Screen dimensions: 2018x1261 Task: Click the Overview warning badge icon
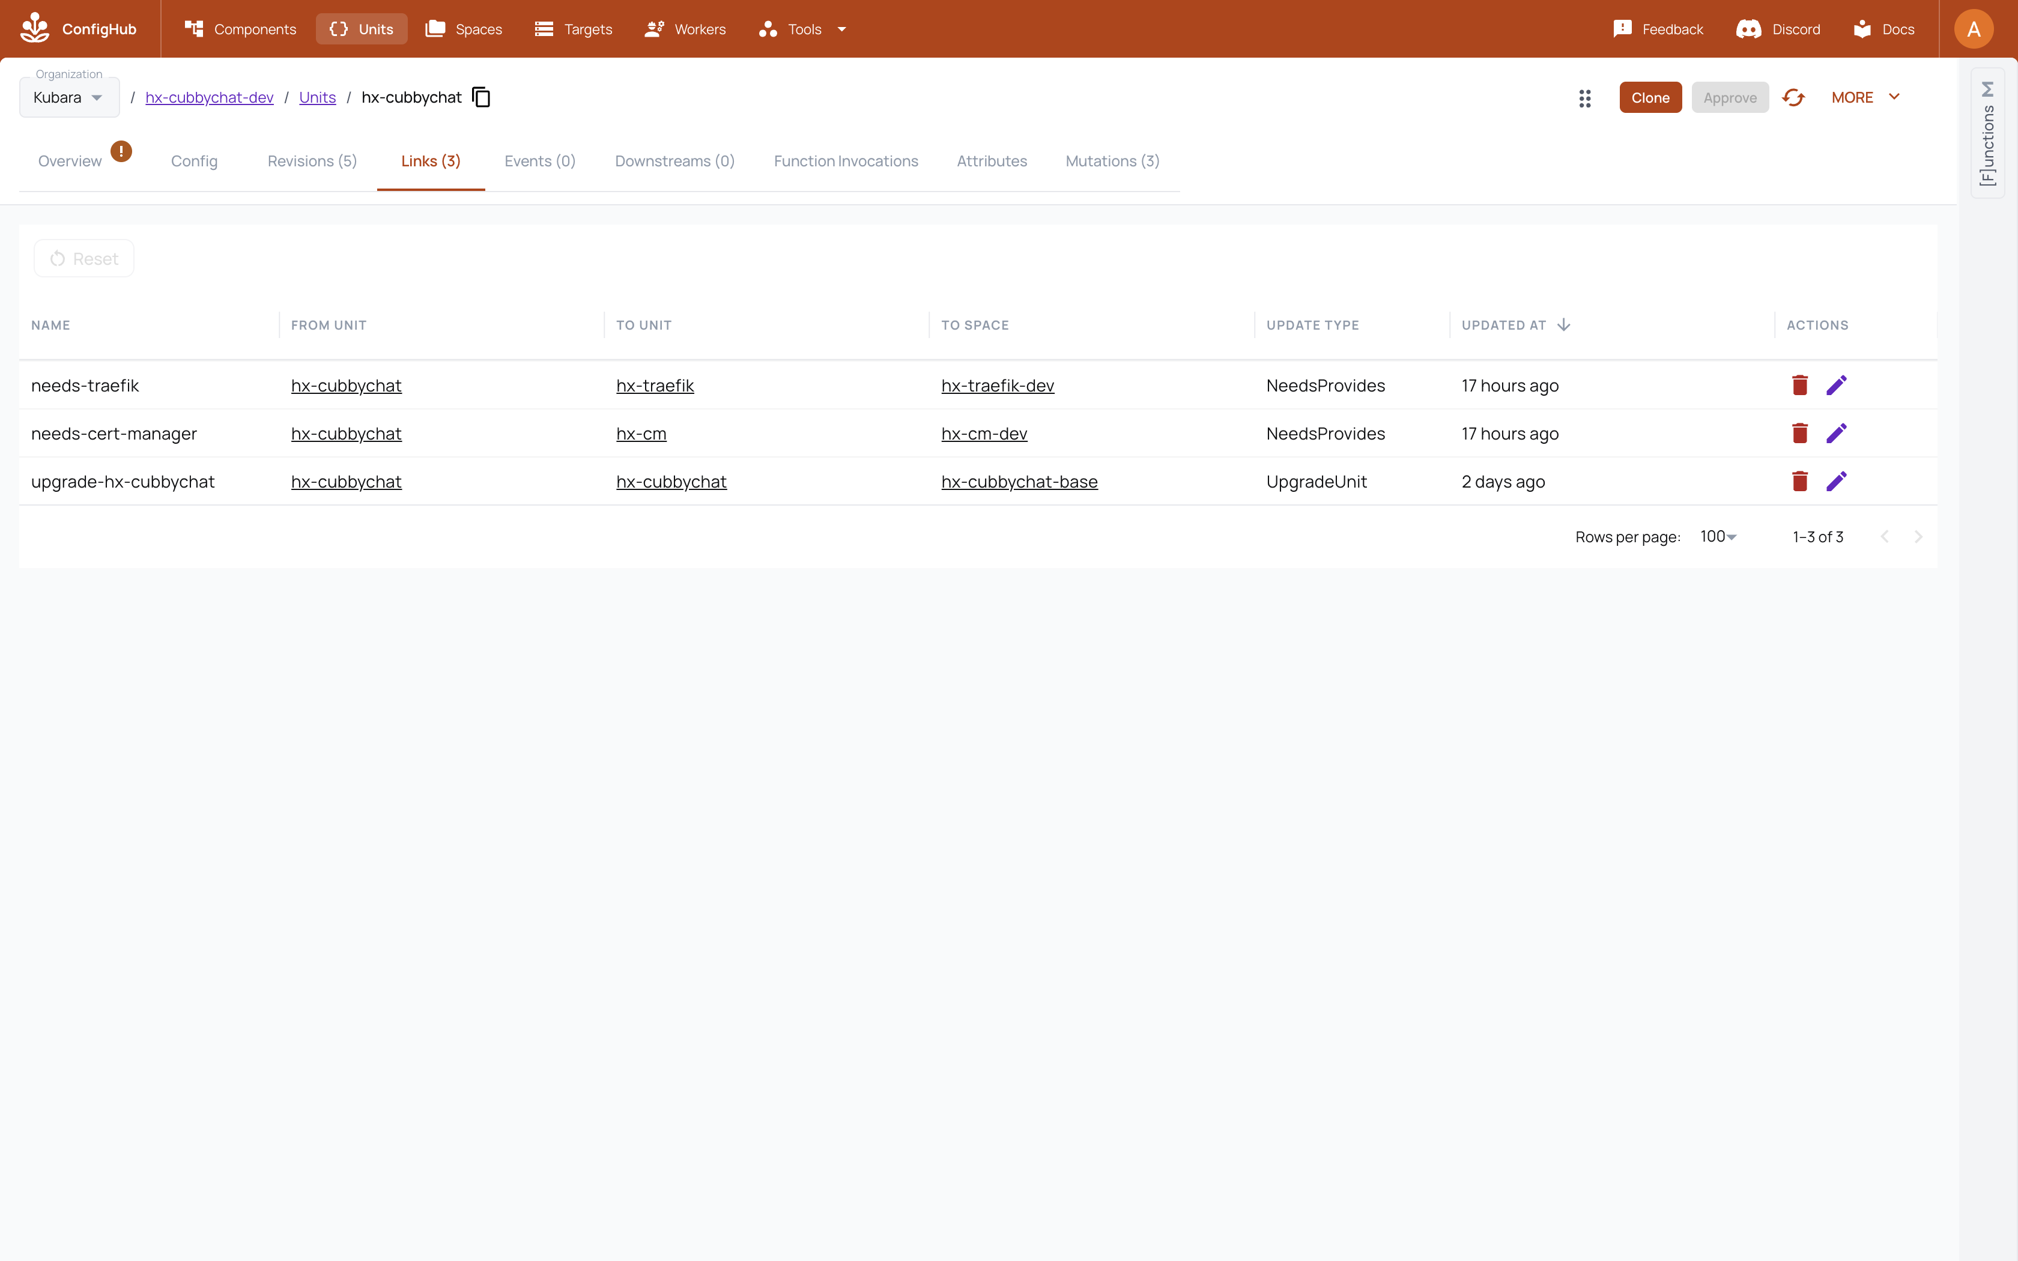pyautogui.click(x=121, y=151)
